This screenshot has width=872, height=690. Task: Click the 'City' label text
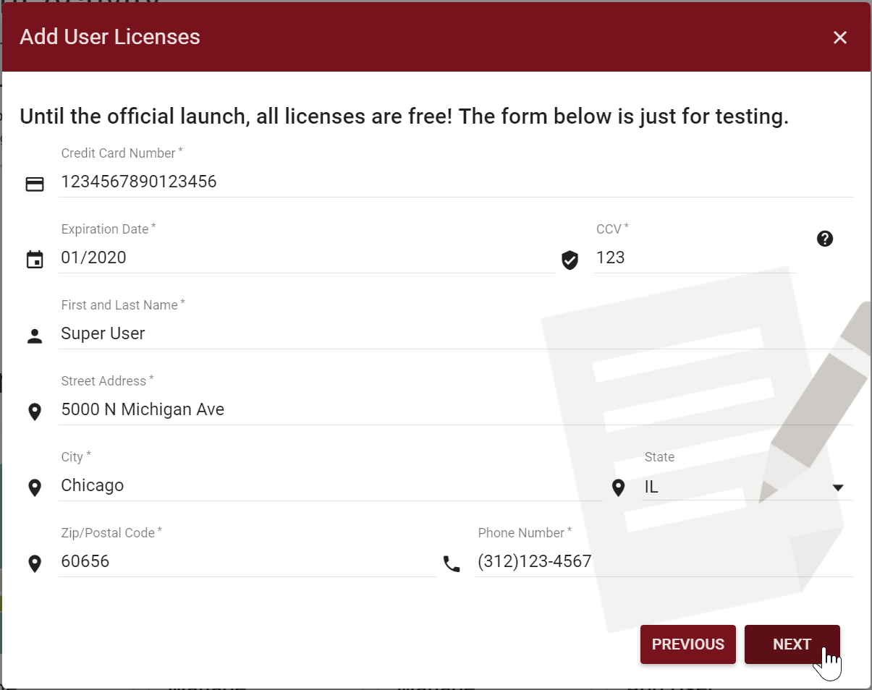(x=76, y=457)
